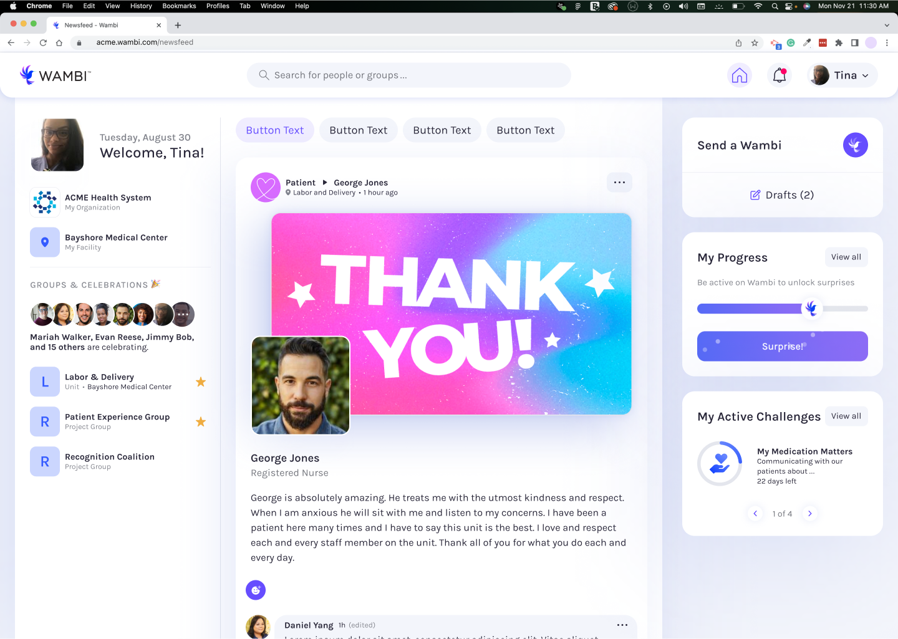
Task: Click the Send a Wambi bird icon
Action: [x=855, y=145]
